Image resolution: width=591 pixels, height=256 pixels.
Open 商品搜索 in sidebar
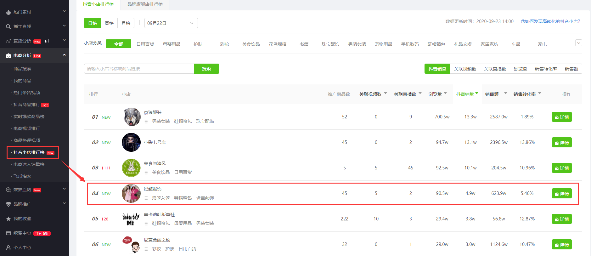click(22, 69)
